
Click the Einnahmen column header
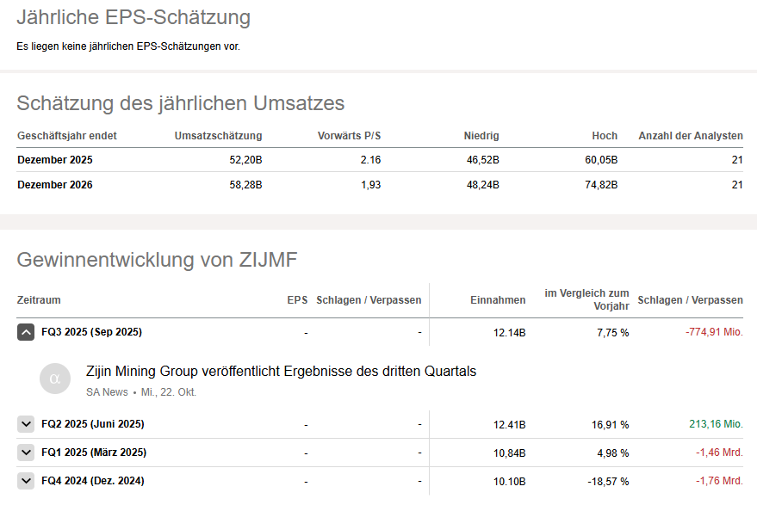tap(498, 300)
